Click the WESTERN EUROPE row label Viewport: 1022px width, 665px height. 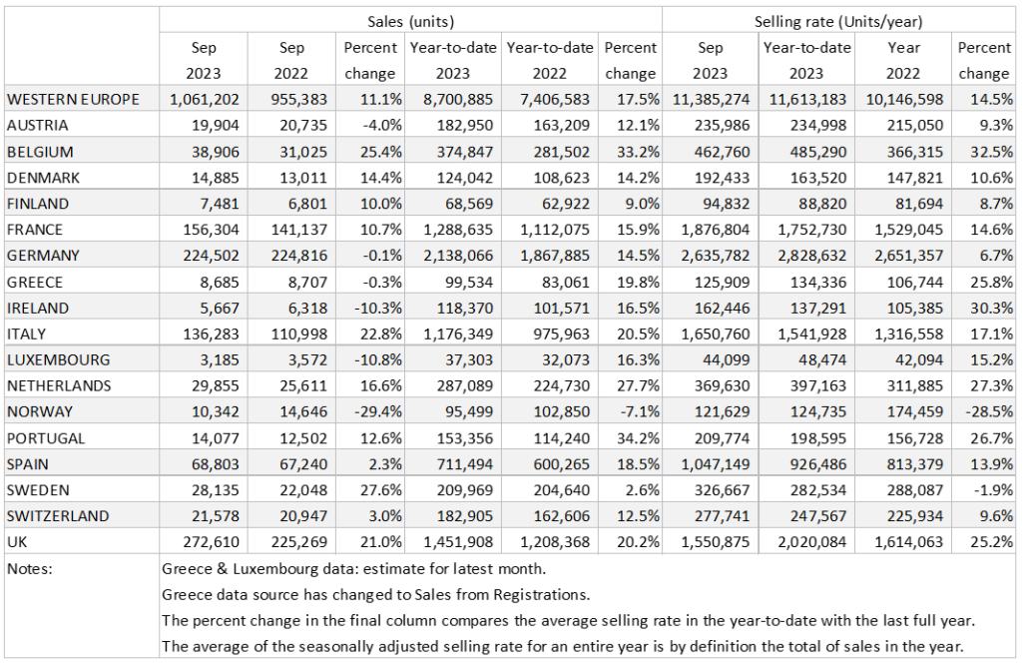73,99
